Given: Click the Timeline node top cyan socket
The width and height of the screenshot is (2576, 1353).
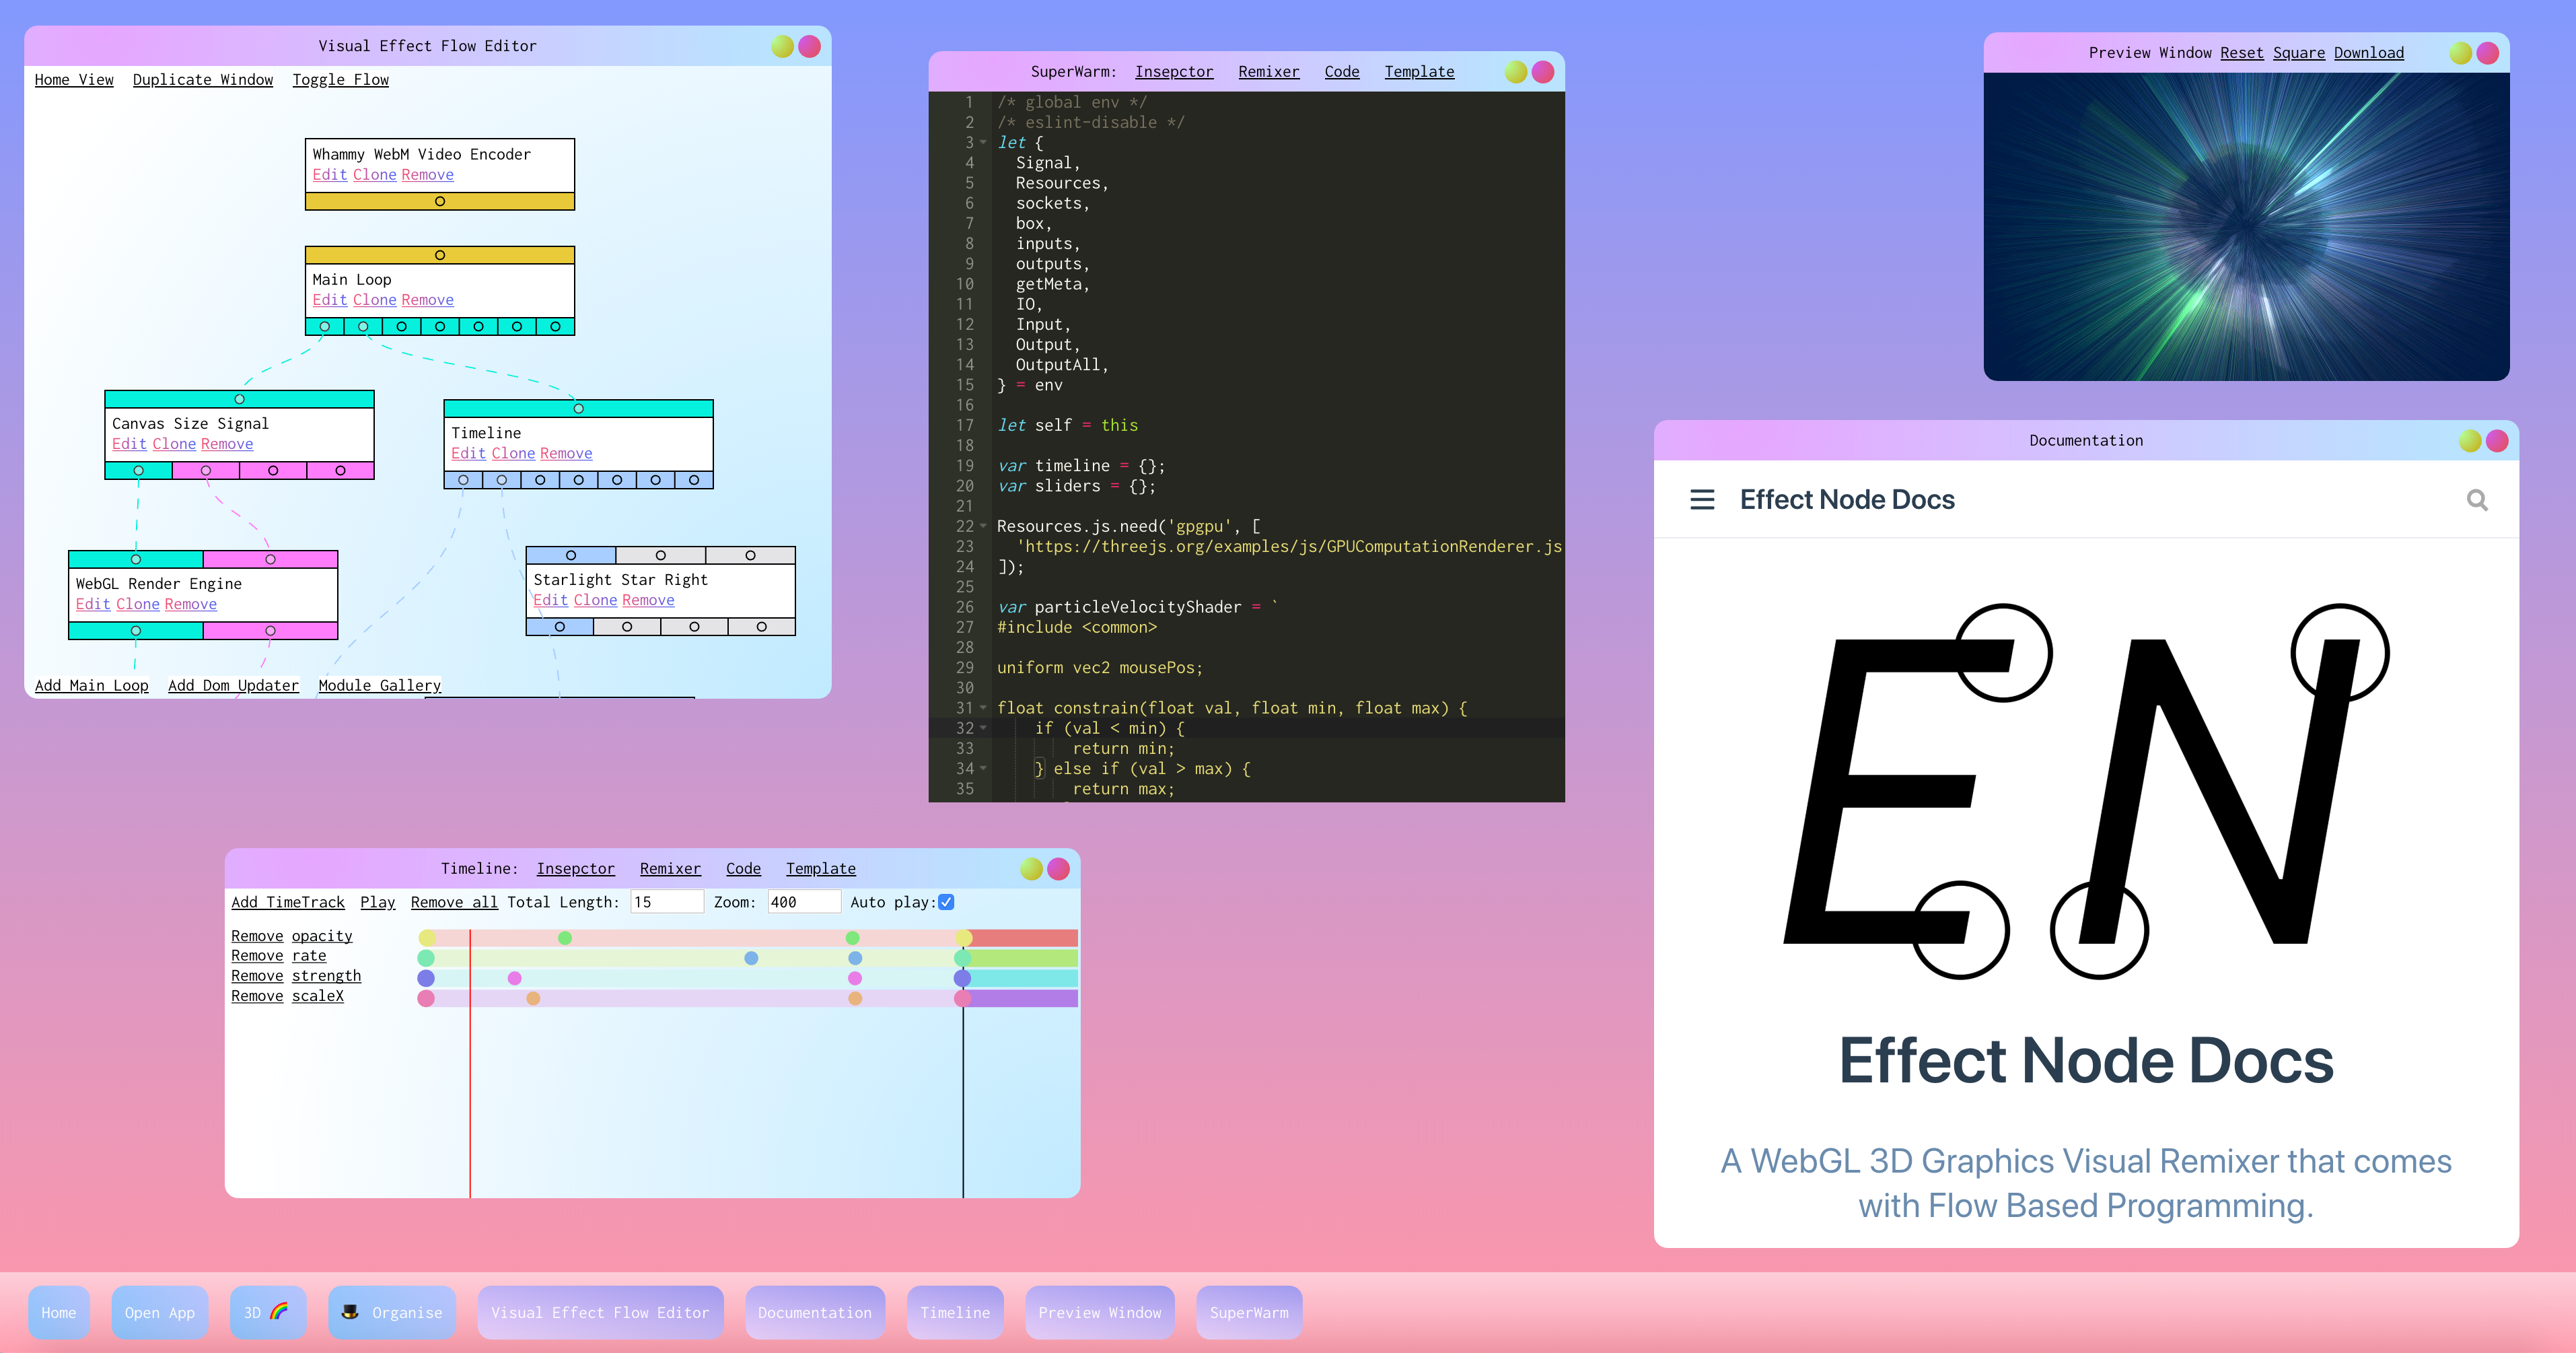Looking at the screenshot, I should [x=578, y=408].
